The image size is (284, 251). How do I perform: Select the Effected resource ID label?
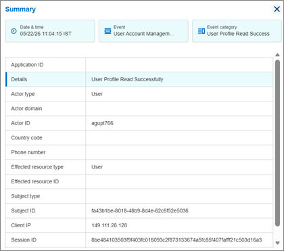[x=35, y=181]
